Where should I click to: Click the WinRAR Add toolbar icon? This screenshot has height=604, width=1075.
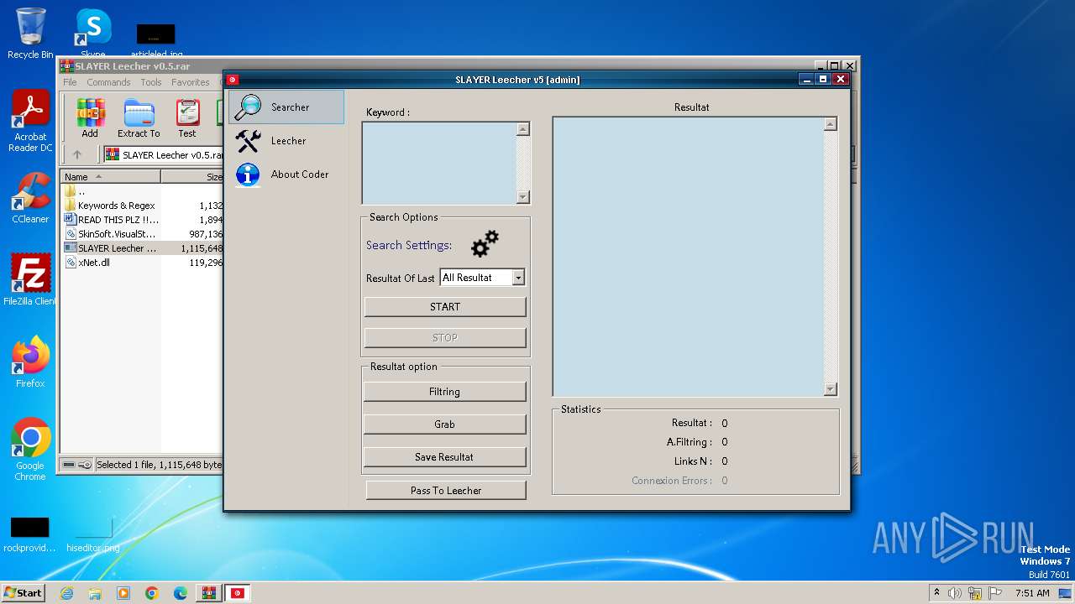90,118
